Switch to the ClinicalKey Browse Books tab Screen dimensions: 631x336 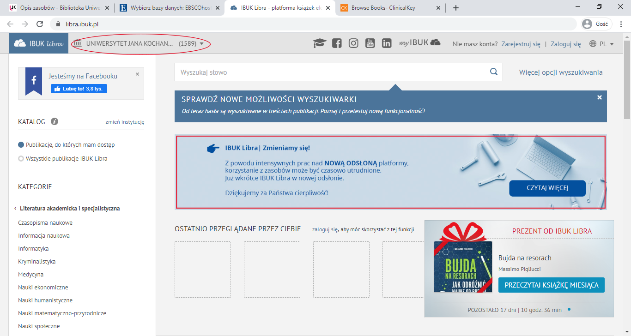[389, 8]
